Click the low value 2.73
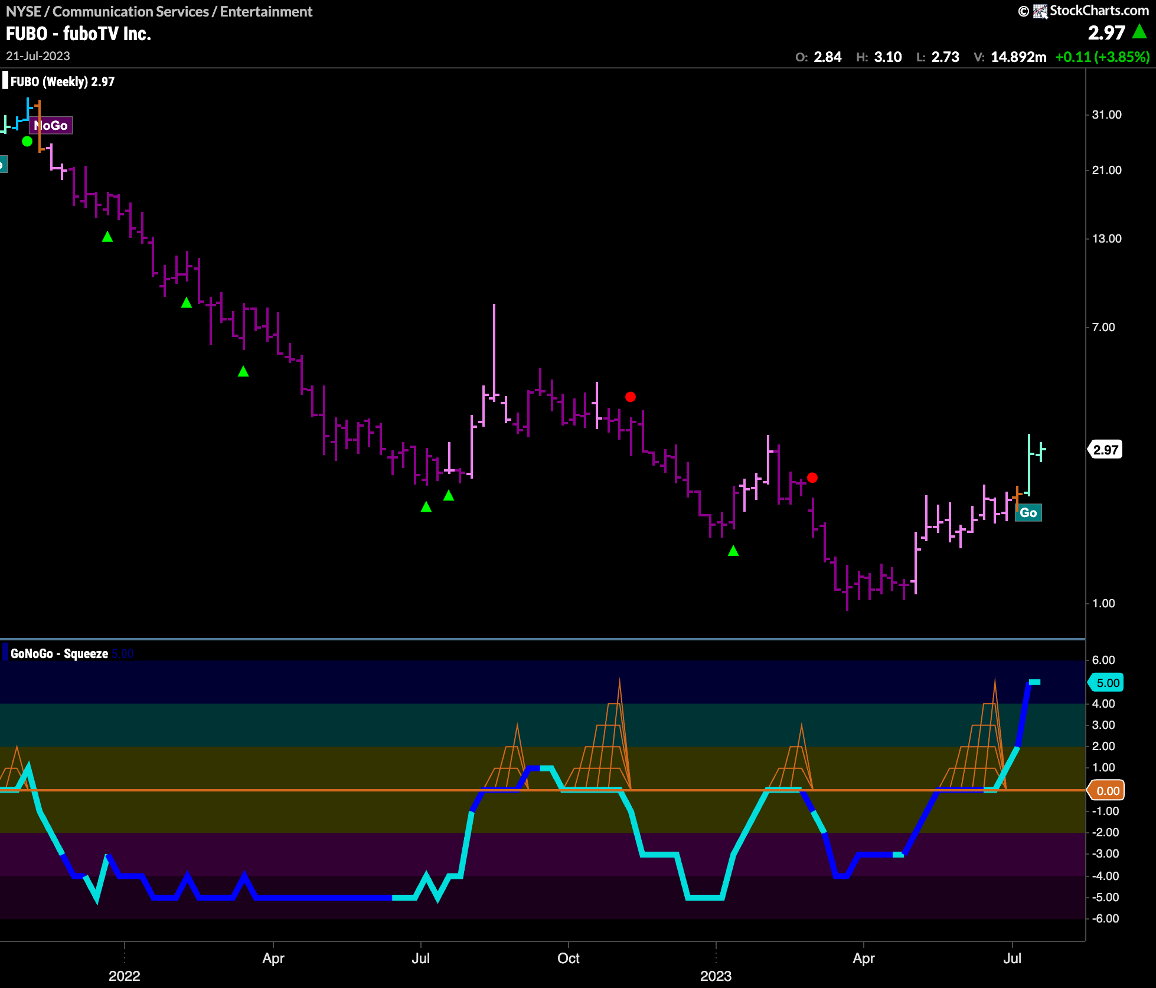 [945, 57]
